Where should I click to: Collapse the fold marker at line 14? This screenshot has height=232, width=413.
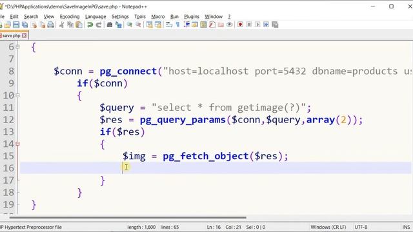tap(17, 144)
